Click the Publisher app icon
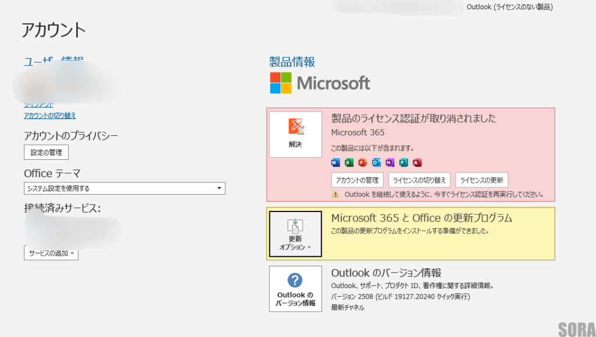Image resolution: width=596 pixels, height=337 pixels. point(403,163)
